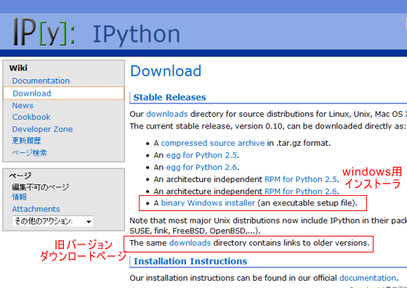Image resolution: width=407 pixels, height=288 pixels.
Task: Open the Attachments link
Action: tap(36, 209)
